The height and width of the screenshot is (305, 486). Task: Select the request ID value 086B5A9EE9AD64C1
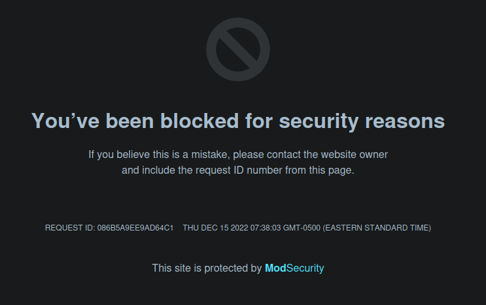click(x=135, y=228)
